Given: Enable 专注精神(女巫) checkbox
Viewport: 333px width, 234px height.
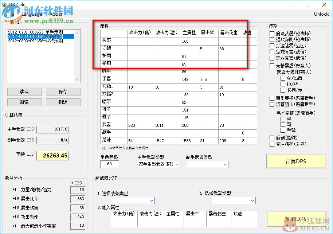Looking at the screenshot, I should pyautogui.click(x=272, y=144).
